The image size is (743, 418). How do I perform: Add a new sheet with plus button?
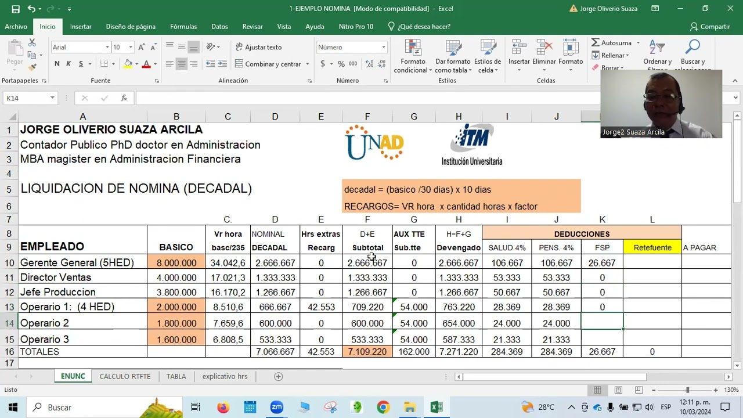tap(278, 376)
